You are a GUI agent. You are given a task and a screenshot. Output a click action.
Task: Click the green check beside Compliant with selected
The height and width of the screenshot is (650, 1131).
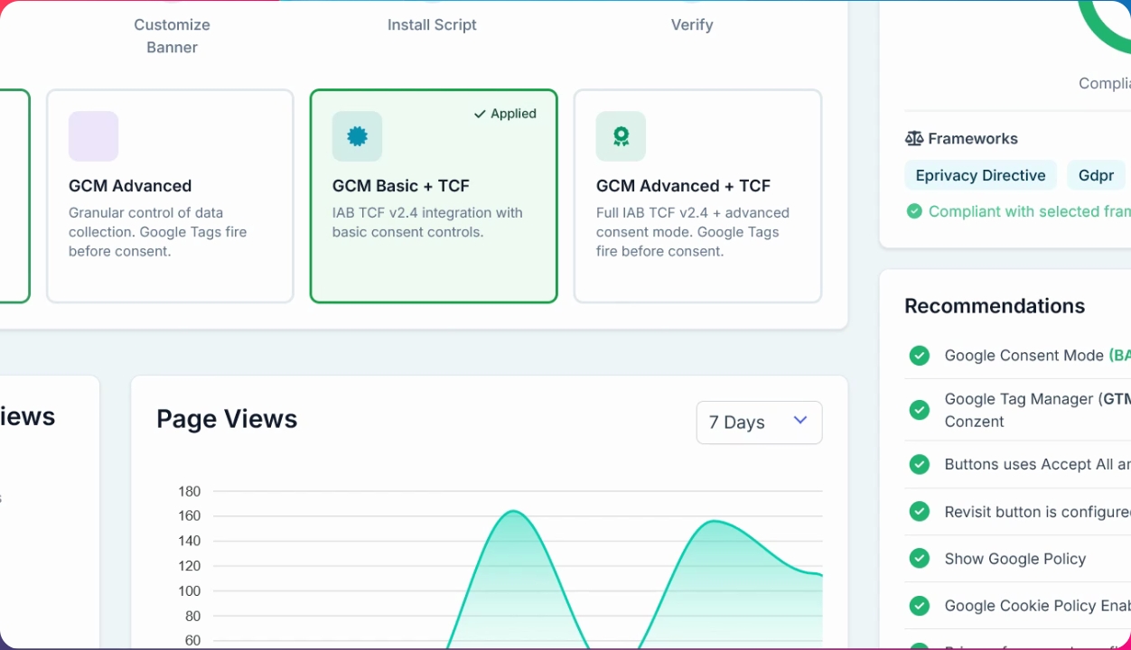pyautogui.click(x=914, y=211)
